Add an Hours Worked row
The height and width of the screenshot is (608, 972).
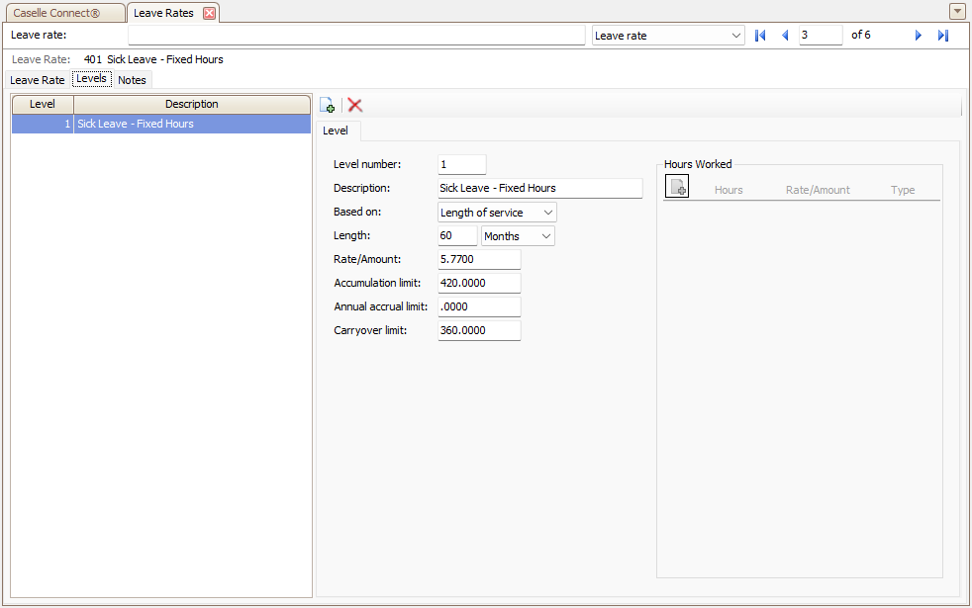pyautogui.click(x=677, y=187)
